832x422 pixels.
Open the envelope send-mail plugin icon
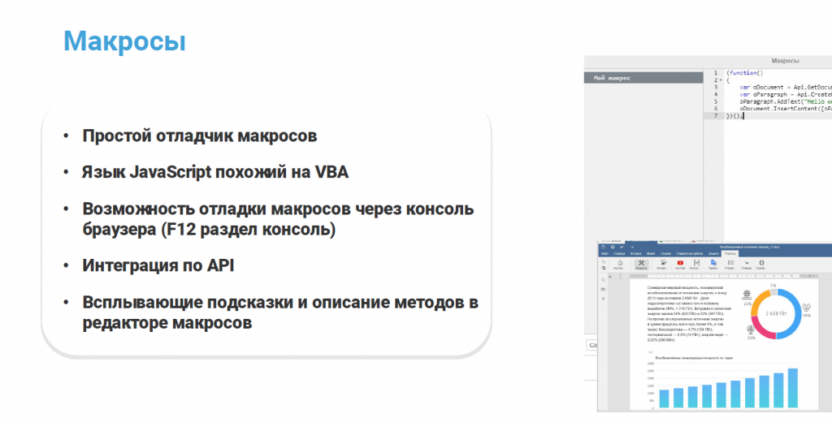point(730,263)
